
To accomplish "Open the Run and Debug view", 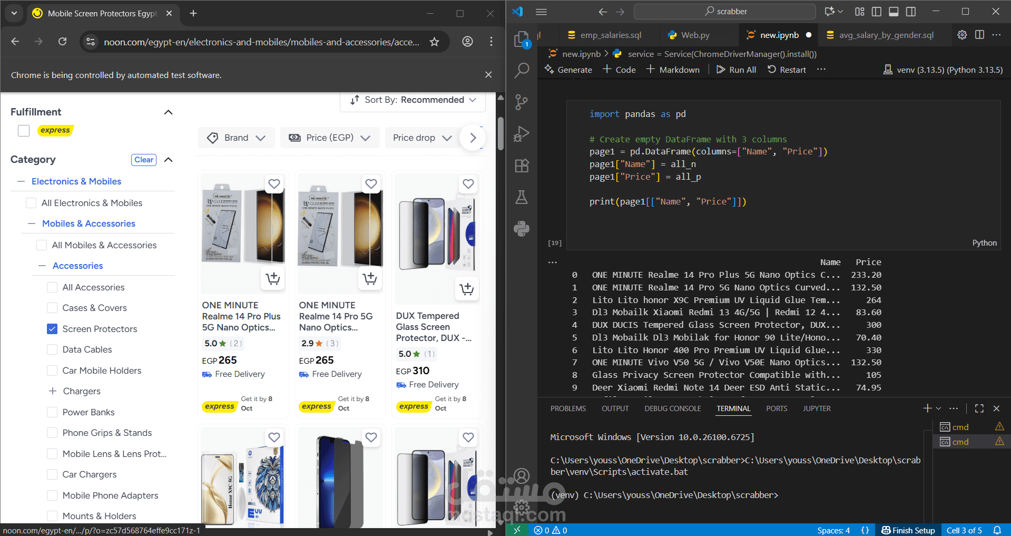I will click(x=522, y=134).
